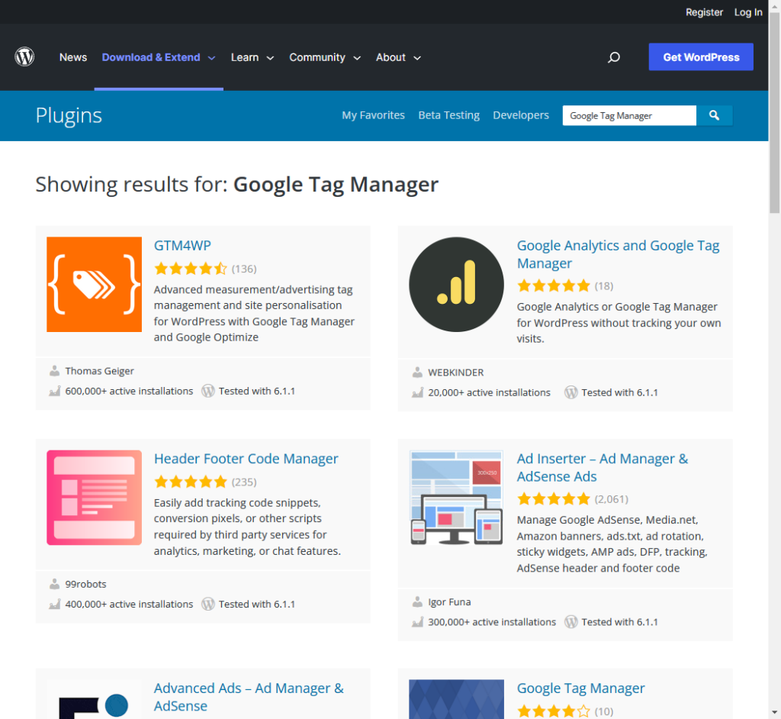
Task: Open Google Analytics and Google Tag Manager link
Action: click(618, 254)
